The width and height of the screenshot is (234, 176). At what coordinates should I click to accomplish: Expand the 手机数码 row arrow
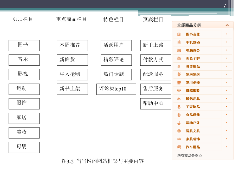(x=226, y=42)
